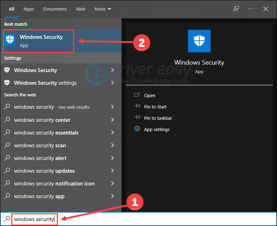Expand arrow next to windows security center
Screen dimensions: 277x226
click(112, 120)
